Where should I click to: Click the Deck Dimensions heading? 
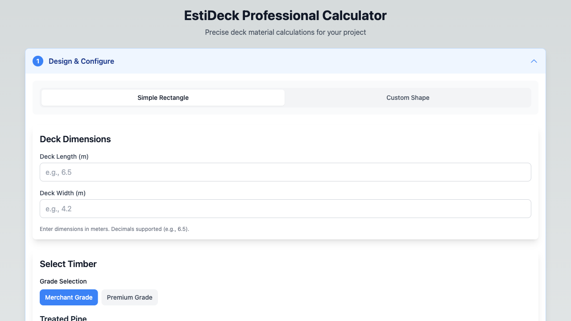pos(75,139)
